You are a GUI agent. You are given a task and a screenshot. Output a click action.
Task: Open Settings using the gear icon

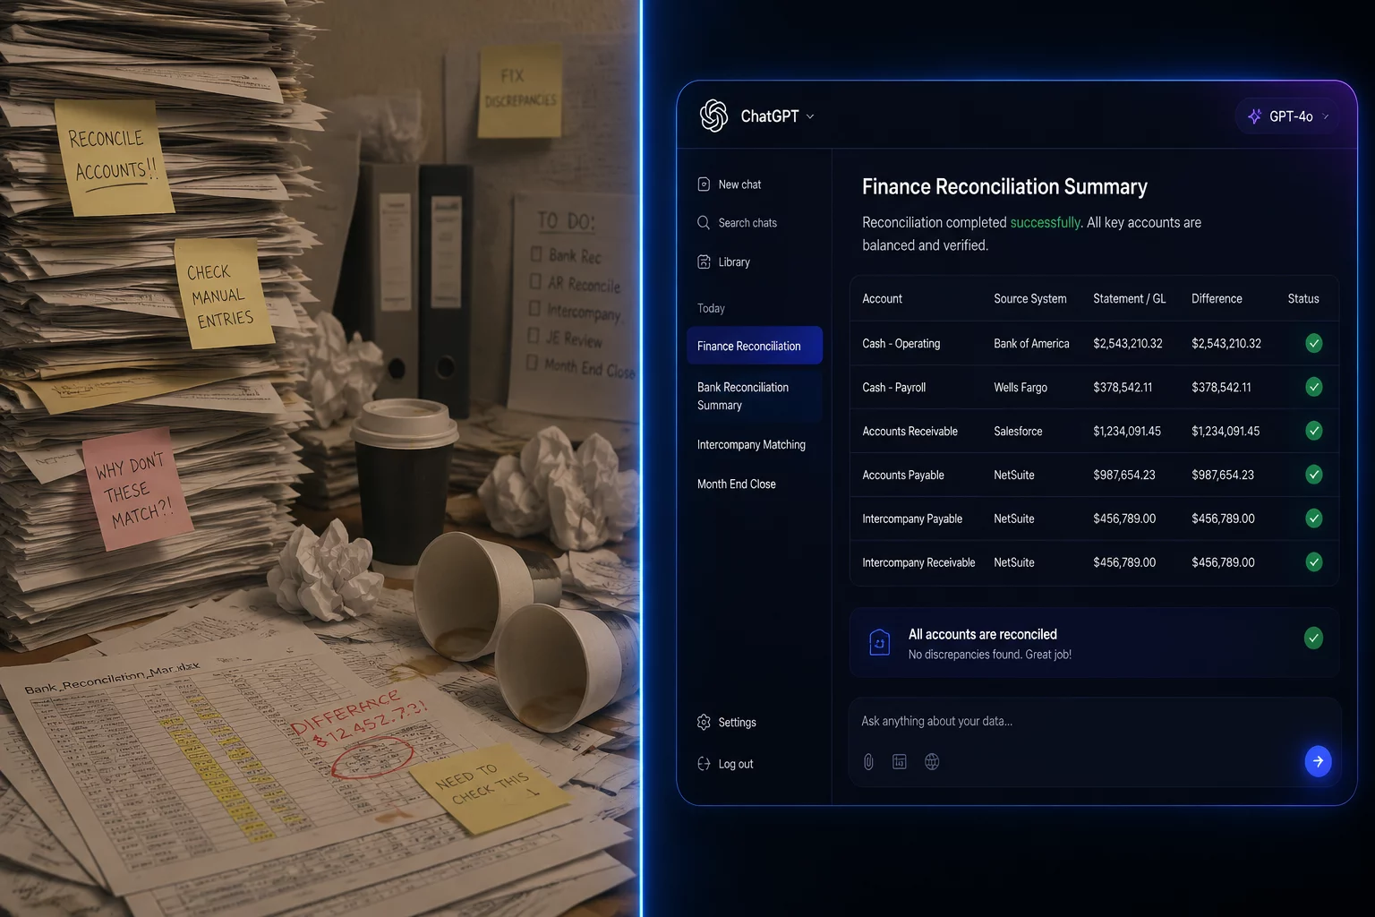coord(704,722)
